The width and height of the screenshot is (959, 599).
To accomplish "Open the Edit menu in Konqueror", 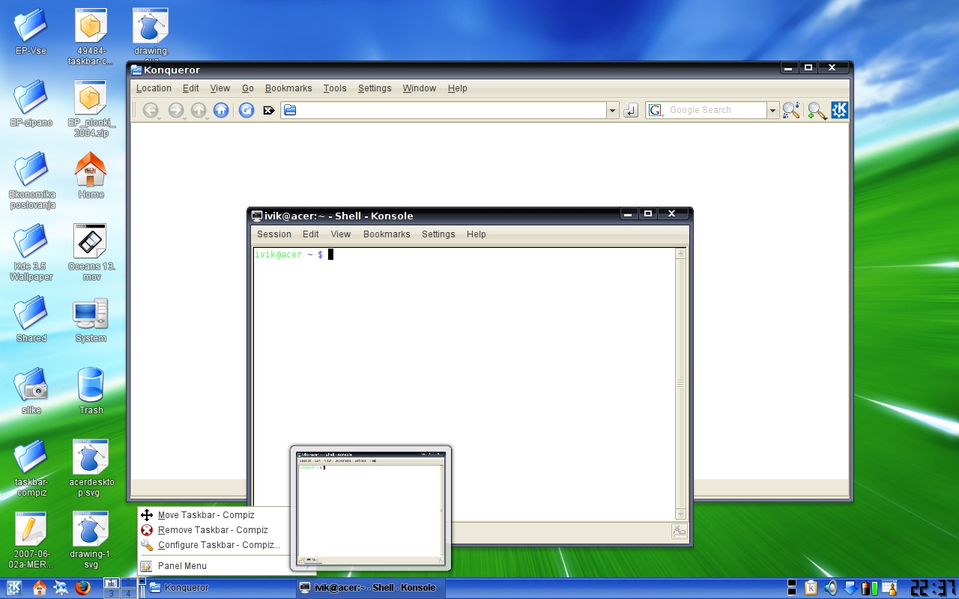I will 191,88.
